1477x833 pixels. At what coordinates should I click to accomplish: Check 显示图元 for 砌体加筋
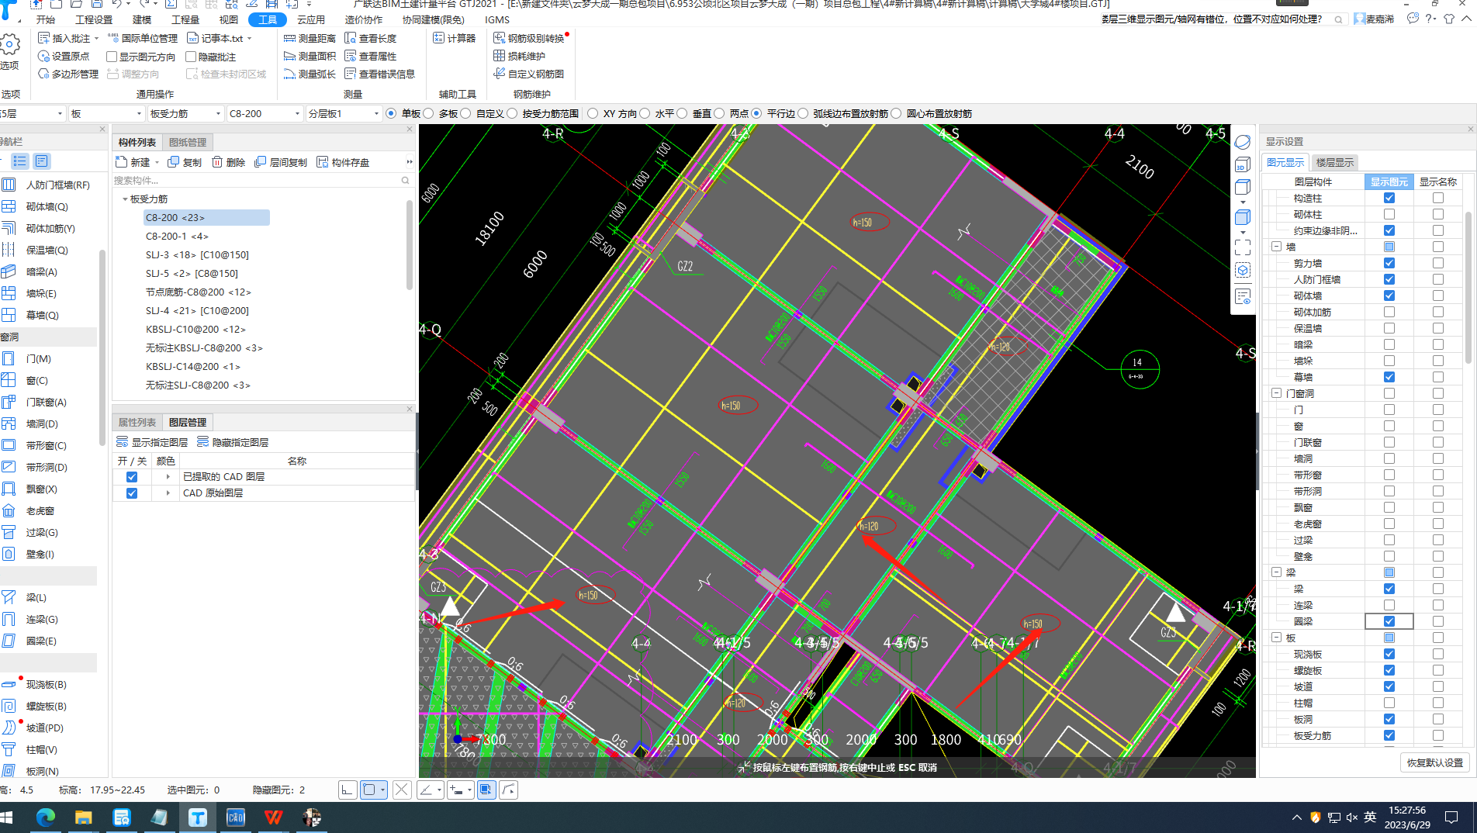pos(1389,312)
